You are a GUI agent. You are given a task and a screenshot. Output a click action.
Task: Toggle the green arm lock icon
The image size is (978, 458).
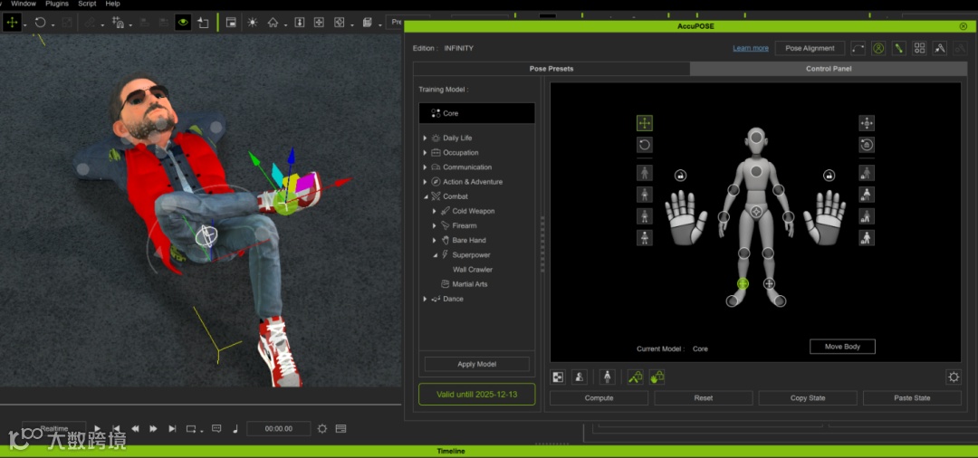(x=635, y=377)
